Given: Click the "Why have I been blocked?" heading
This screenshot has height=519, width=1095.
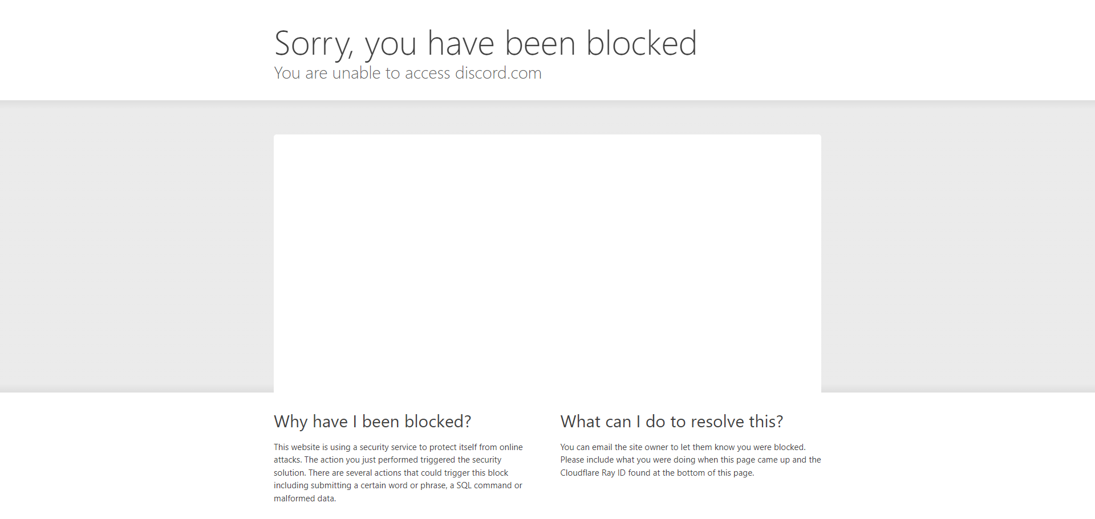Looking at the screenshot, I should (x=372, y=422).
